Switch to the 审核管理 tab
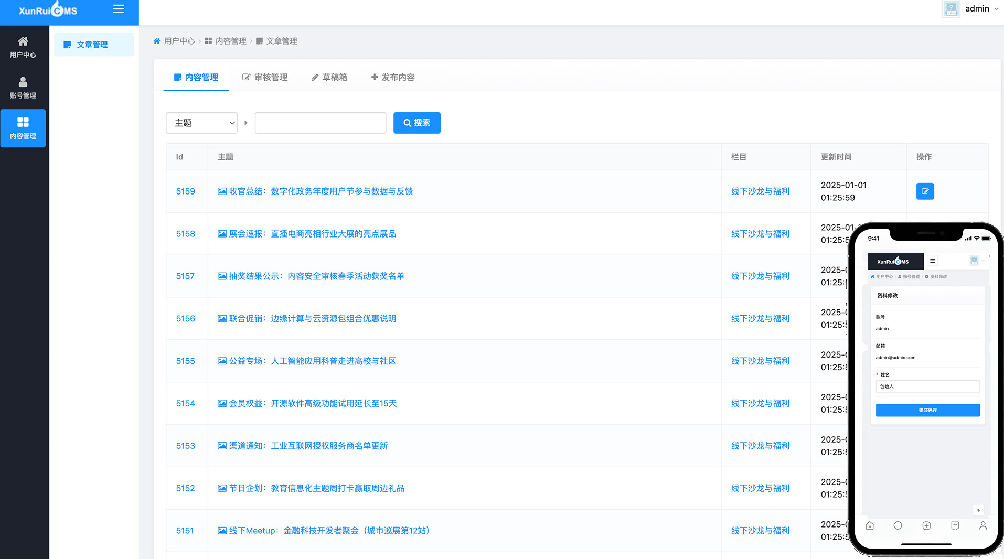 [265, 77]
